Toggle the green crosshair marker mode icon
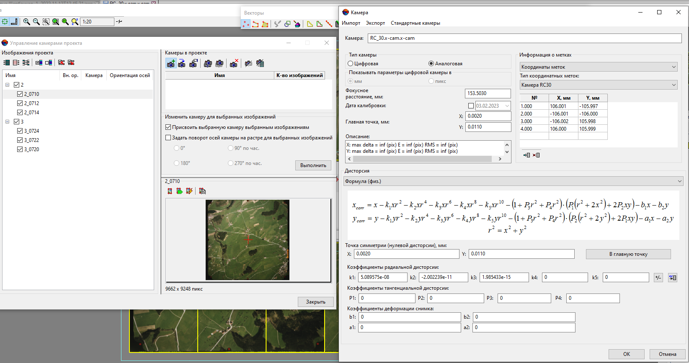Image resolution: width=689 pixels, height=363 pixels. tap(5, 22)
